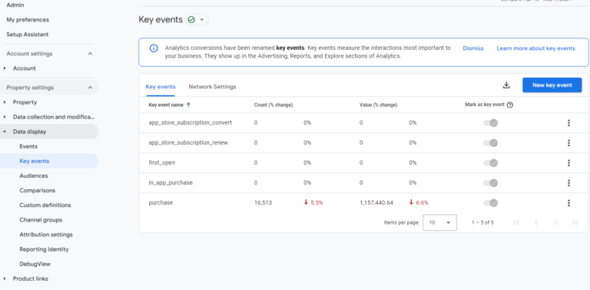Viewport: 590px width, 290px height.
Task: Switch to the Network Settings tab
Action: tap(212, 87)
